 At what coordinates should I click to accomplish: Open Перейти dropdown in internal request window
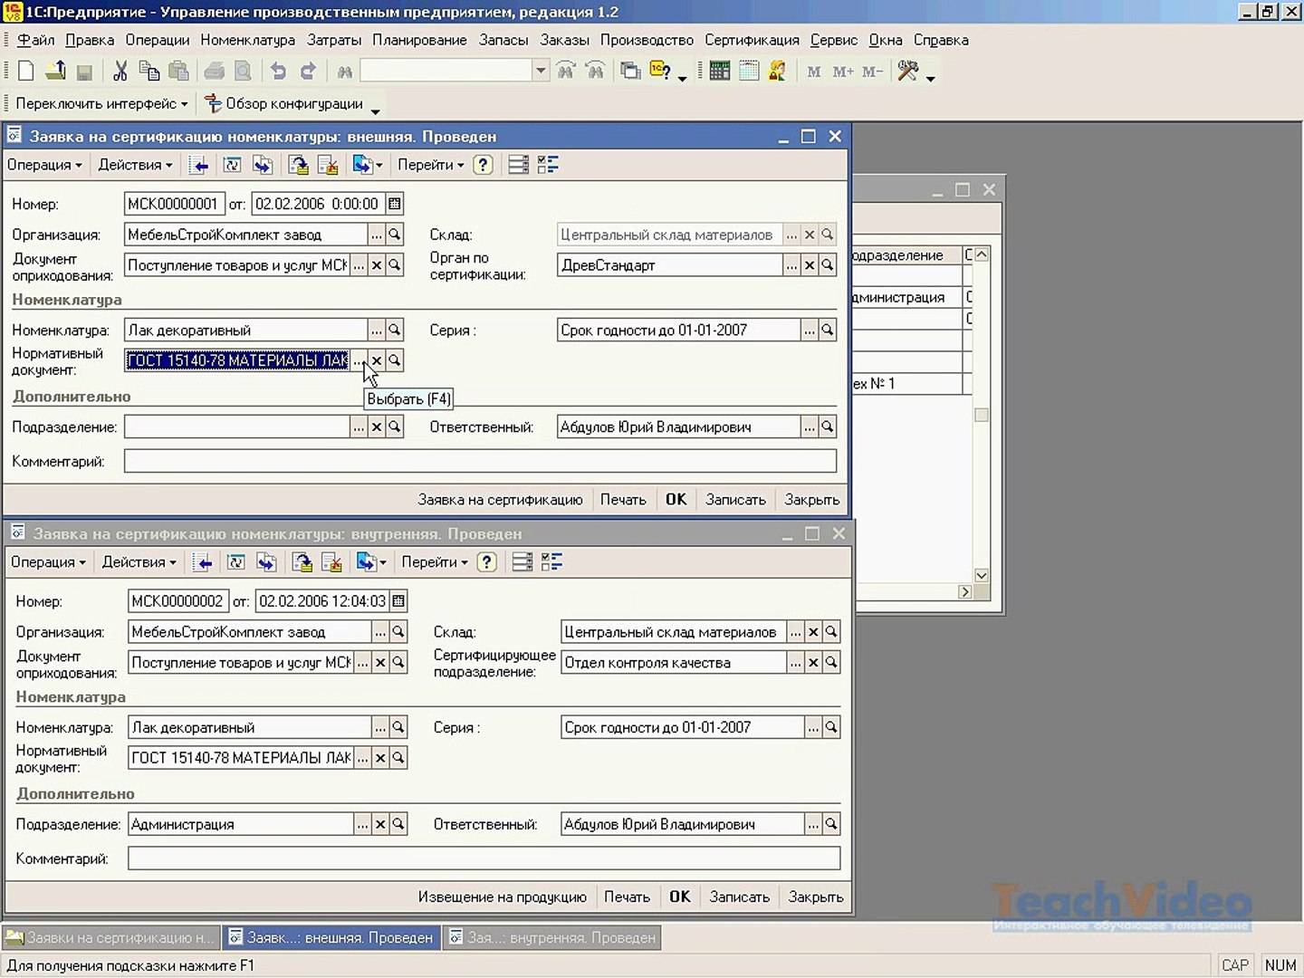click(435, 562)
